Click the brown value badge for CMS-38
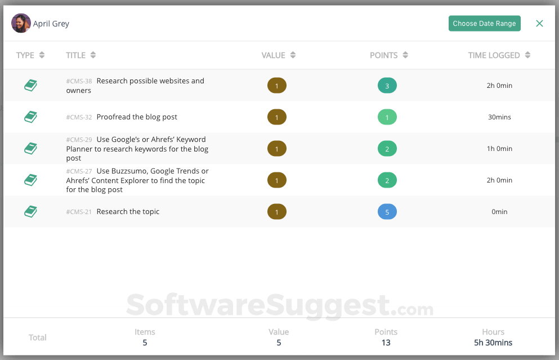This screenshot has width=559, height=360. [x=277, y=86]
